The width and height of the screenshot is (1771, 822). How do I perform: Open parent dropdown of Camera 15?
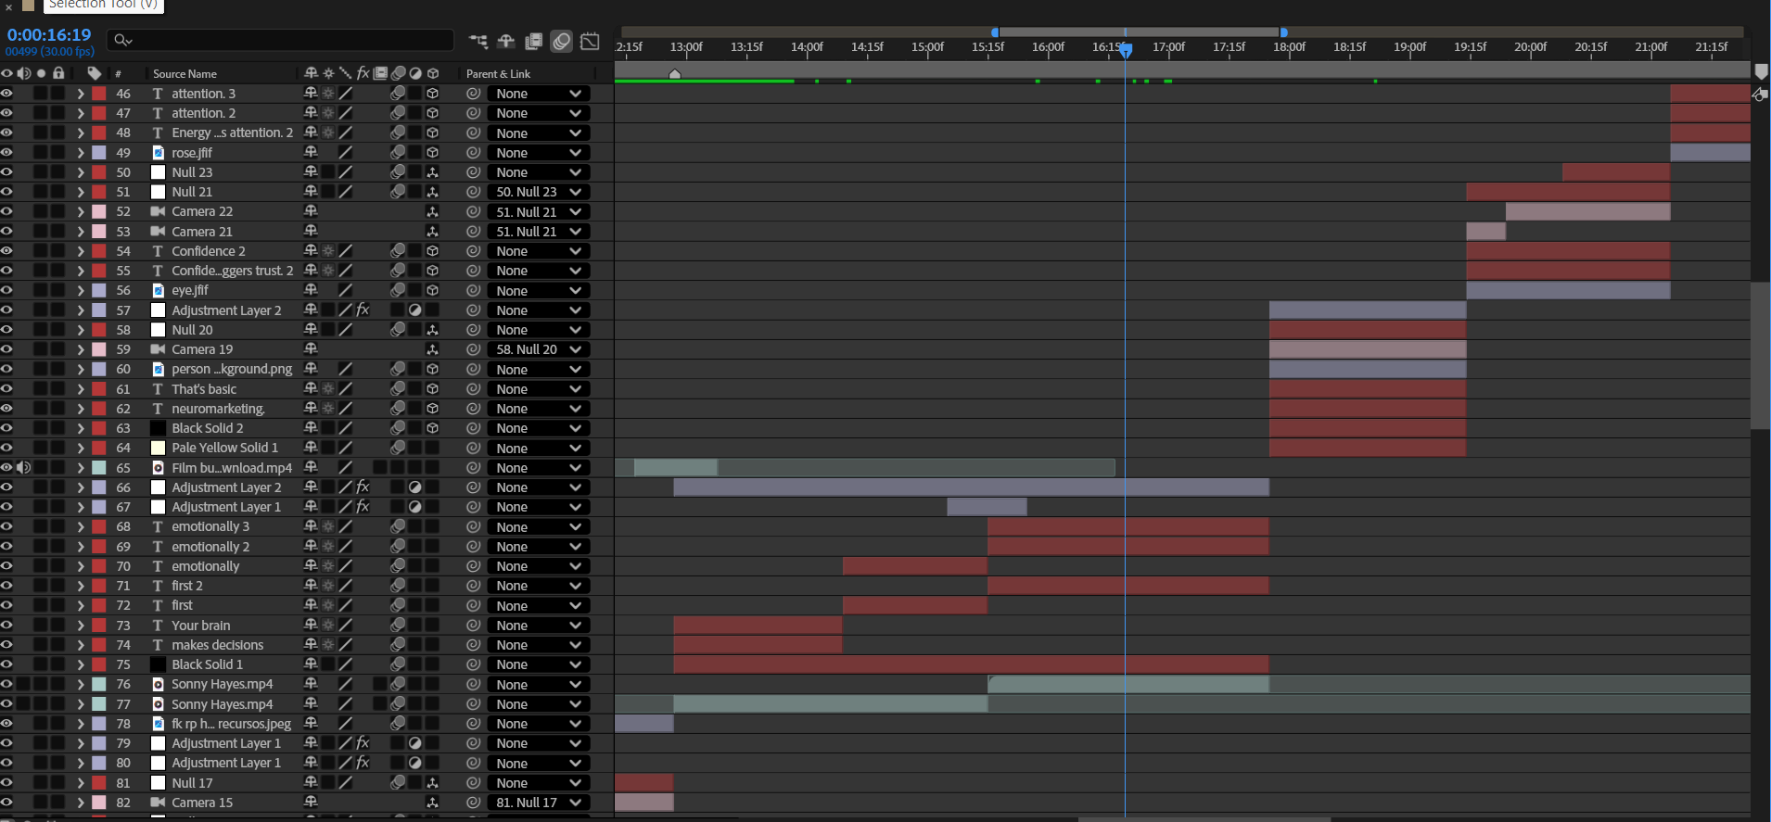(538, 803)
